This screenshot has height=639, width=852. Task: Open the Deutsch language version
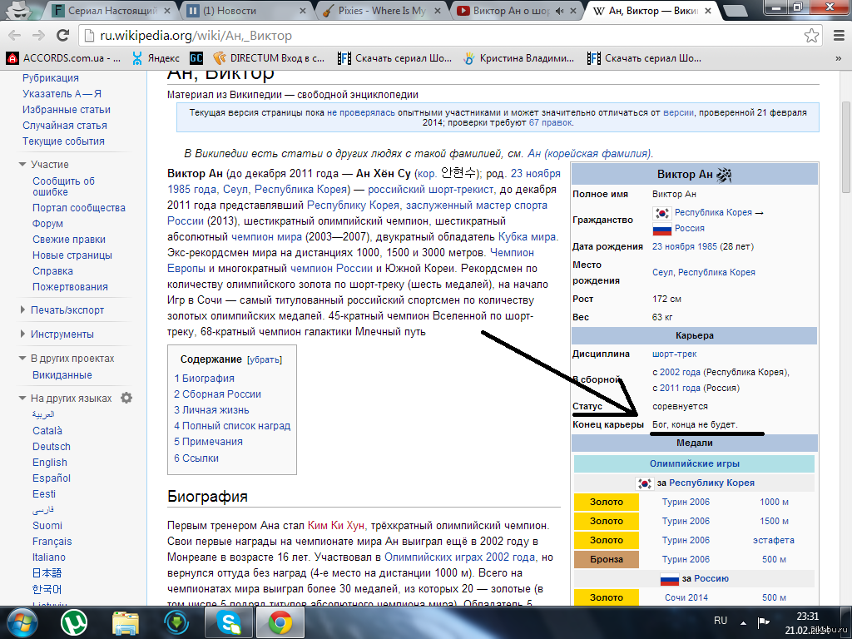tap(52, 447)
